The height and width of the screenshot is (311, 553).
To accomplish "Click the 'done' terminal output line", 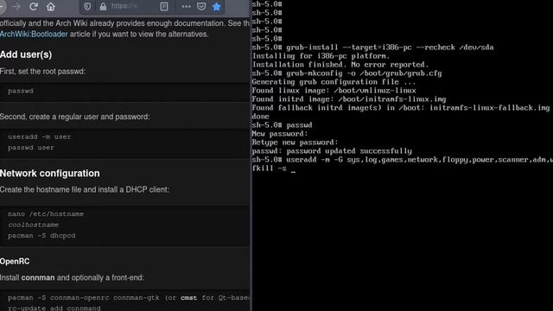I will (x=261, y=117).
